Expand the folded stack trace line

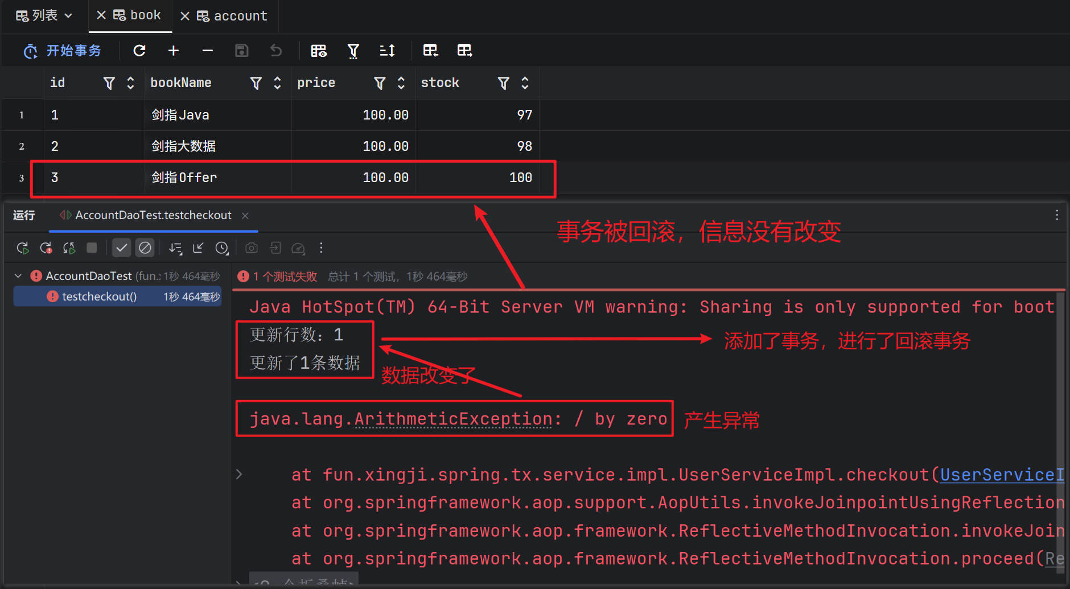(x=239, y=475)
